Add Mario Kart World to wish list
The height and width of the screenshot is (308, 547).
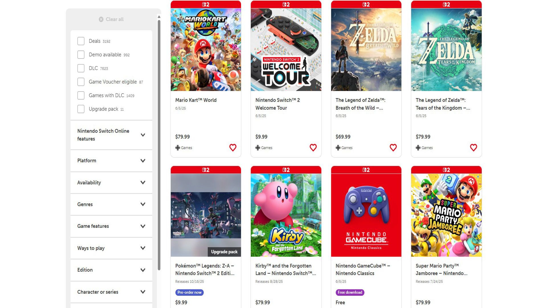click(x=233, y=147)
